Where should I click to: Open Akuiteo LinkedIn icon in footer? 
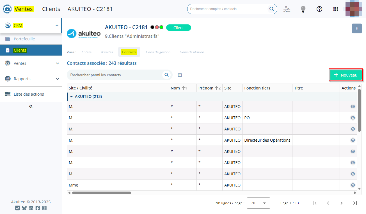pyautogui.click(x=31, y=208)
